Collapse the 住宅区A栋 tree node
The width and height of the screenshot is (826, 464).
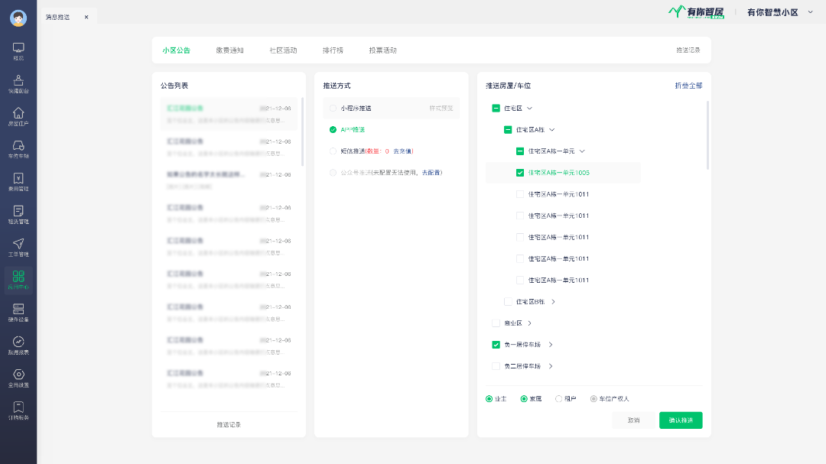click(552, 130)
